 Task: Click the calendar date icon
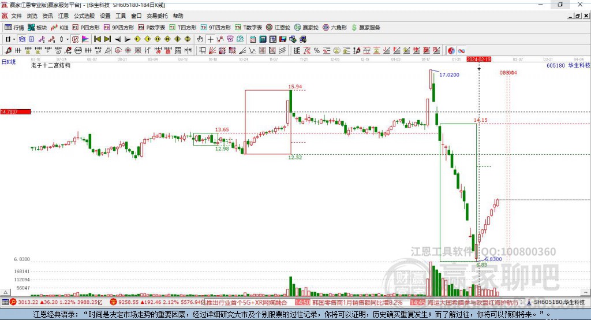[x=253, y=39]
